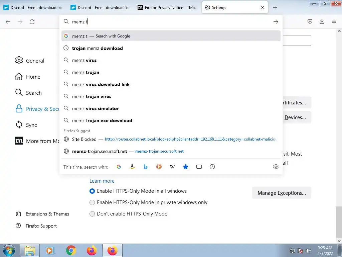Open the 'Site Blocked' Firefox Suggest entry
342x257 pixels.
tap(171, 139)
